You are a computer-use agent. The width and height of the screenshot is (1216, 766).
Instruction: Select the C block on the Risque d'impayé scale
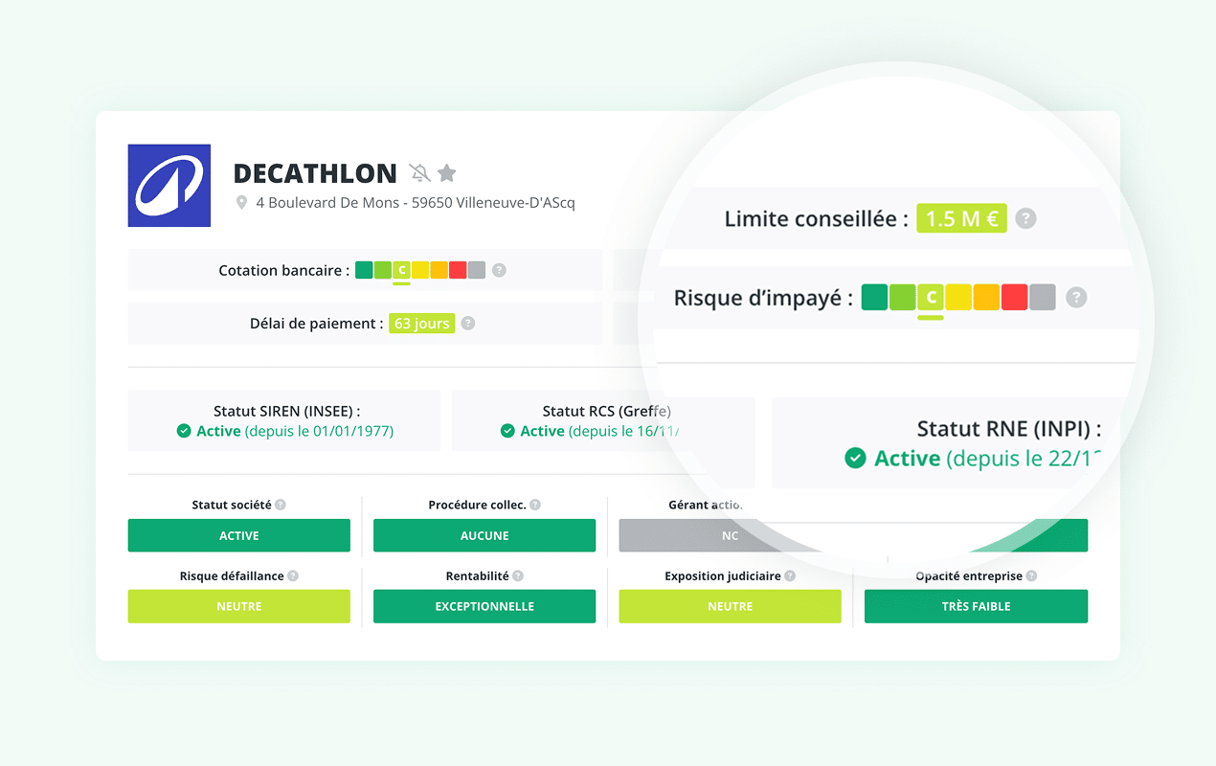pyautogui.click(x=930, y=298)
